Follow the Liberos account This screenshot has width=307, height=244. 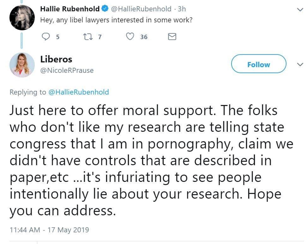pos(258,65)
